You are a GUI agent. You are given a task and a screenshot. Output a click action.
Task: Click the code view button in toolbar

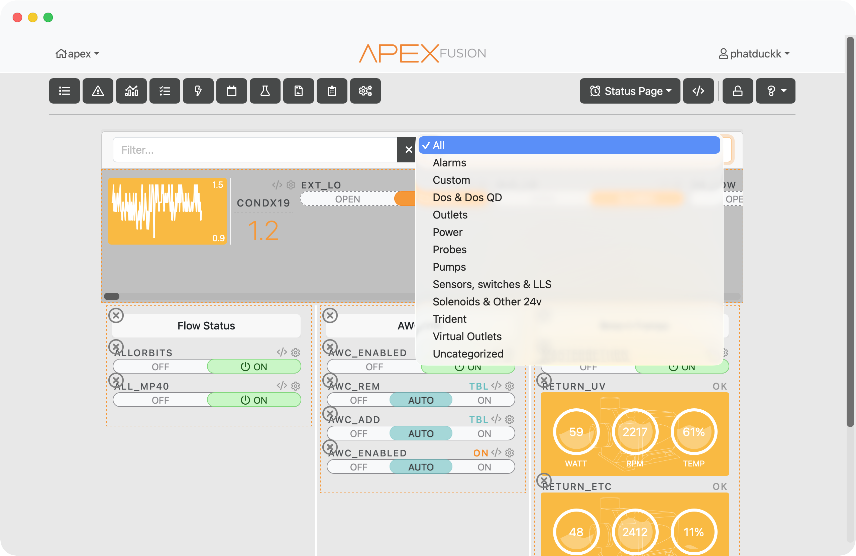699,91
